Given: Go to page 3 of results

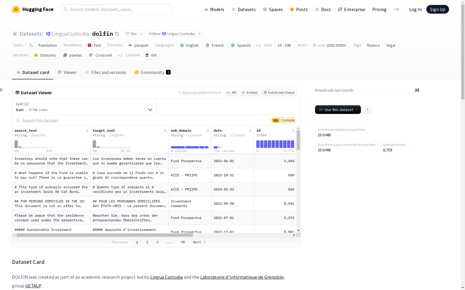Looking at the screenshot, I should point(158,242).
